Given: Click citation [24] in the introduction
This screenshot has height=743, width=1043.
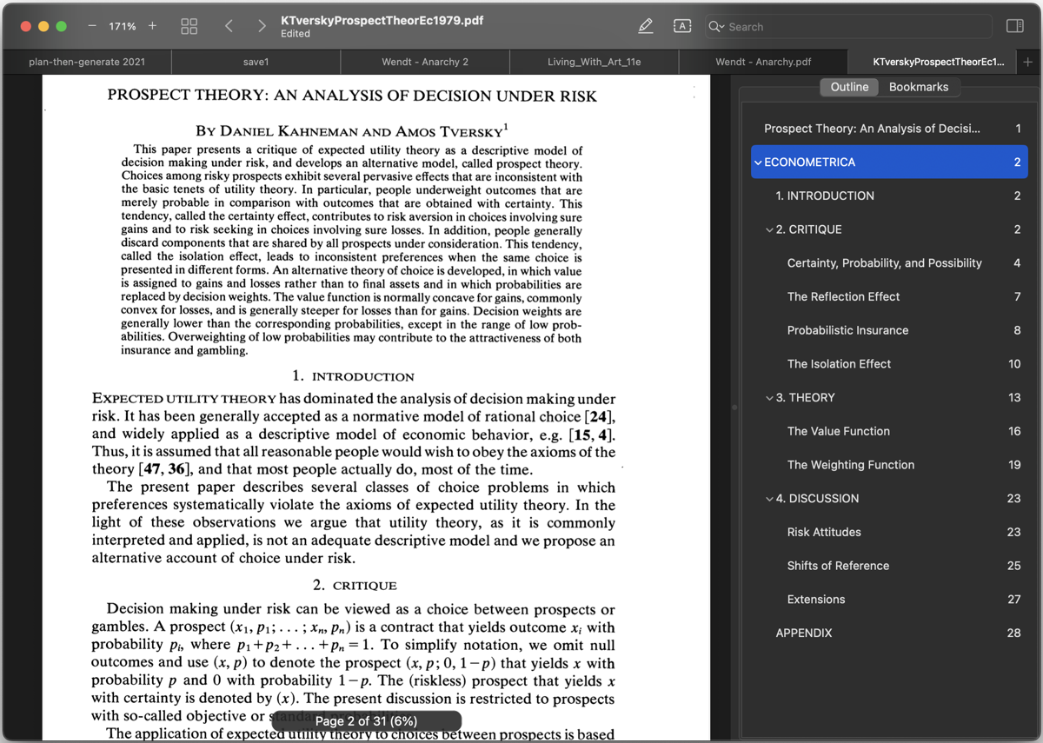Looking at the screenshot, I should coord(601,416).
